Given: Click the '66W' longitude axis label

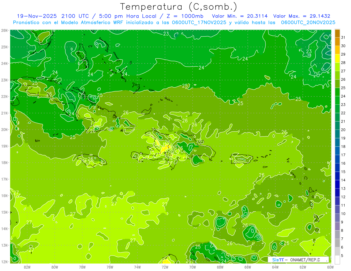Looking at the screenshot, I should (x=248, y=267).
